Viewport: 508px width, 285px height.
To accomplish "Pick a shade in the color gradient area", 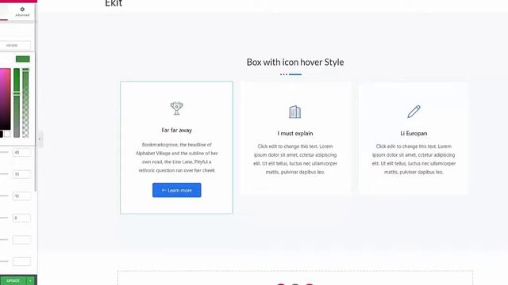I will (x=5, y=99).
